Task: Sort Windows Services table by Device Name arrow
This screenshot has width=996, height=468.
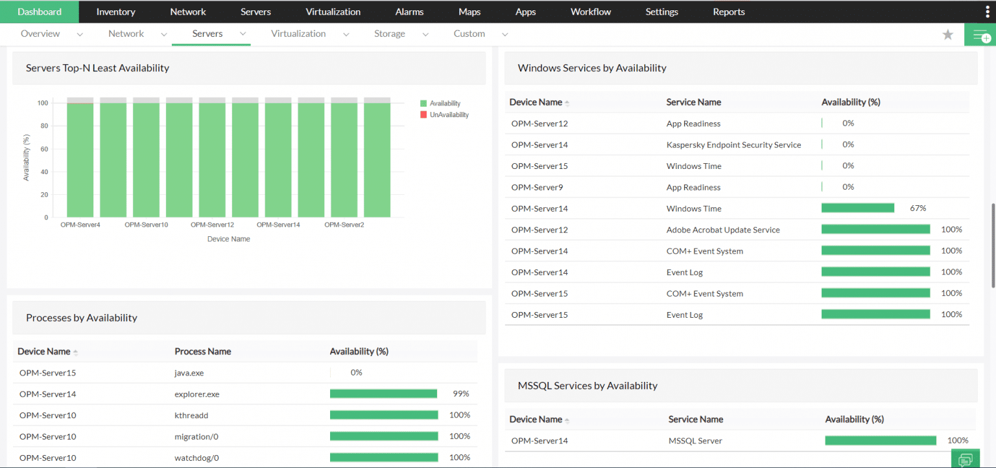Action: [x=567, y=103]
